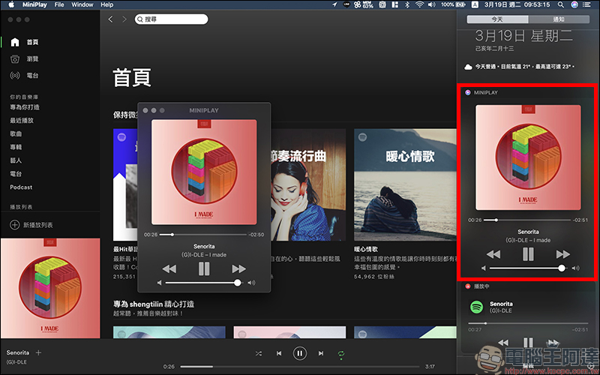Image resolution: width=600 pixels, height=375 pixels.
Task: Open Siri from the menu bar
Action: point(574,4)
